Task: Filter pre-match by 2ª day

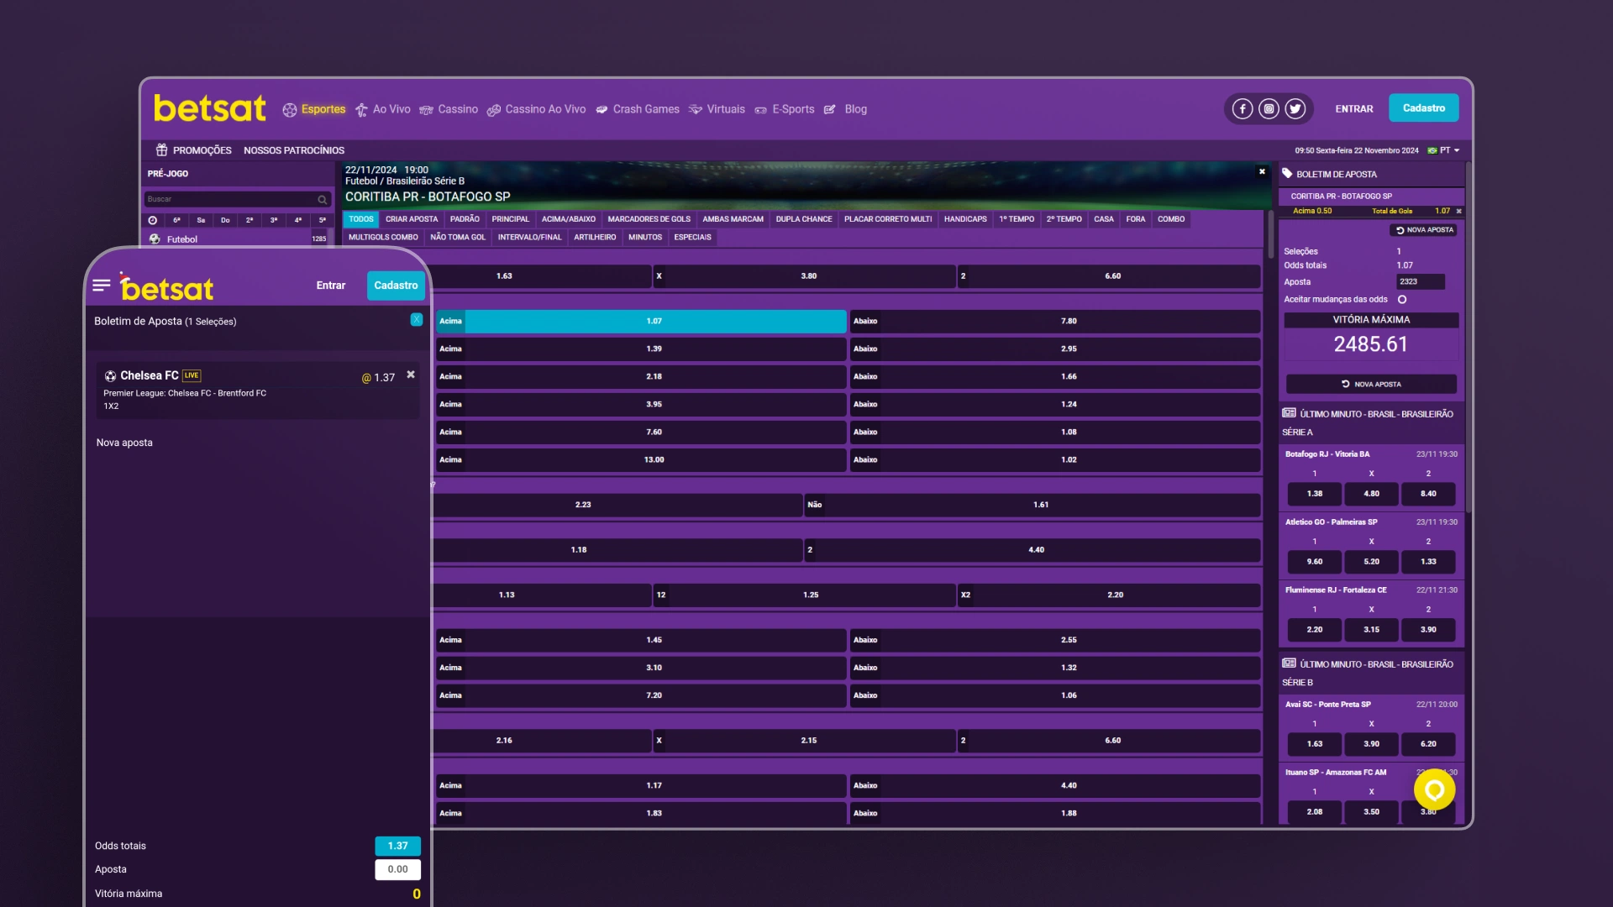Action: [250, 220]
